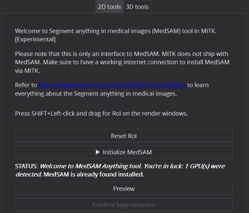The height and width of the screenshot is (213, 249).
Task: Click the 'to learn' text after the link
Action: click(198, 85)
